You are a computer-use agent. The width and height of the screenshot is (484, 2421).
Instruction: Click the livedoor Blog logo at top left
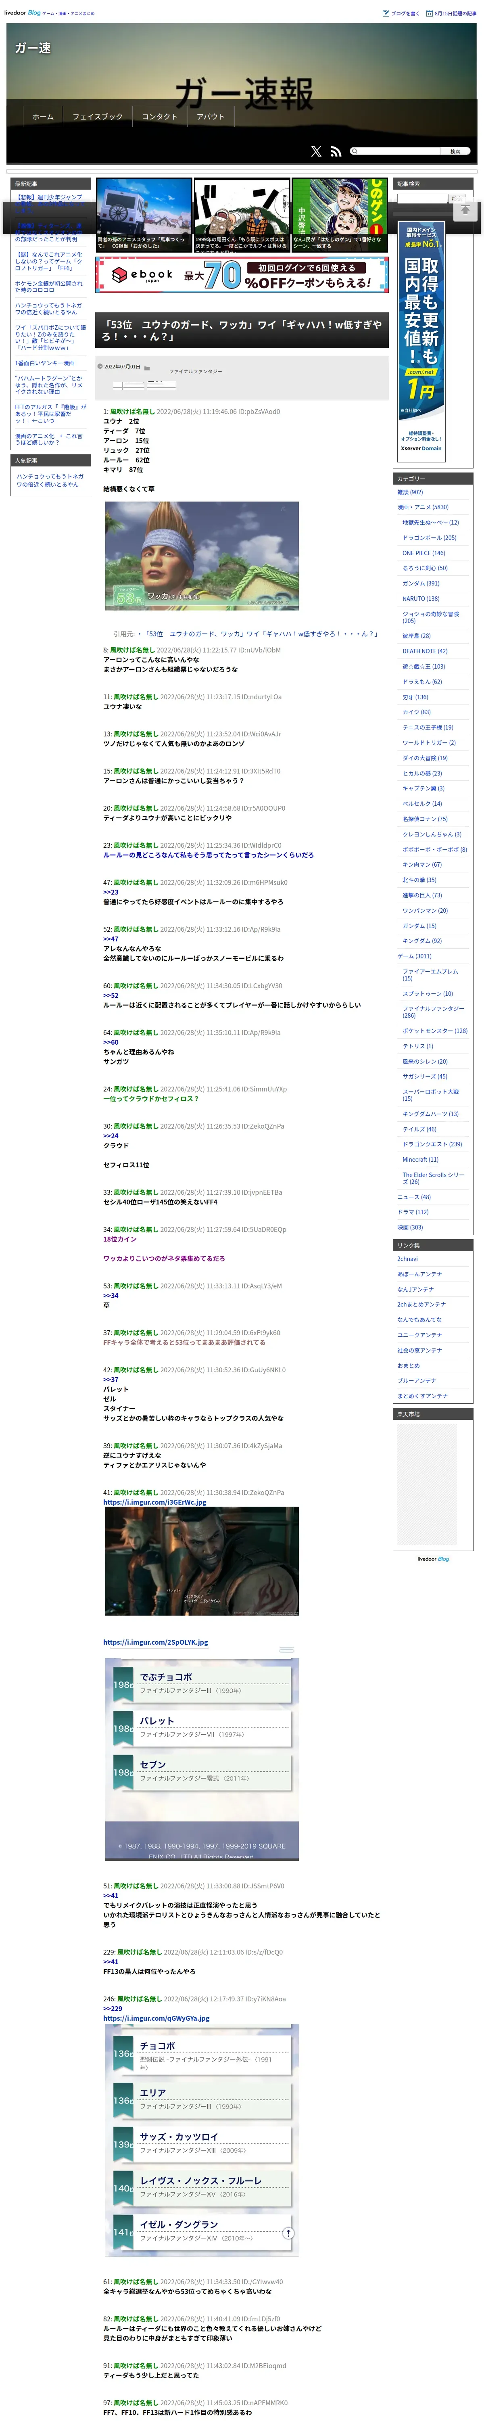(x=23, y=13)
